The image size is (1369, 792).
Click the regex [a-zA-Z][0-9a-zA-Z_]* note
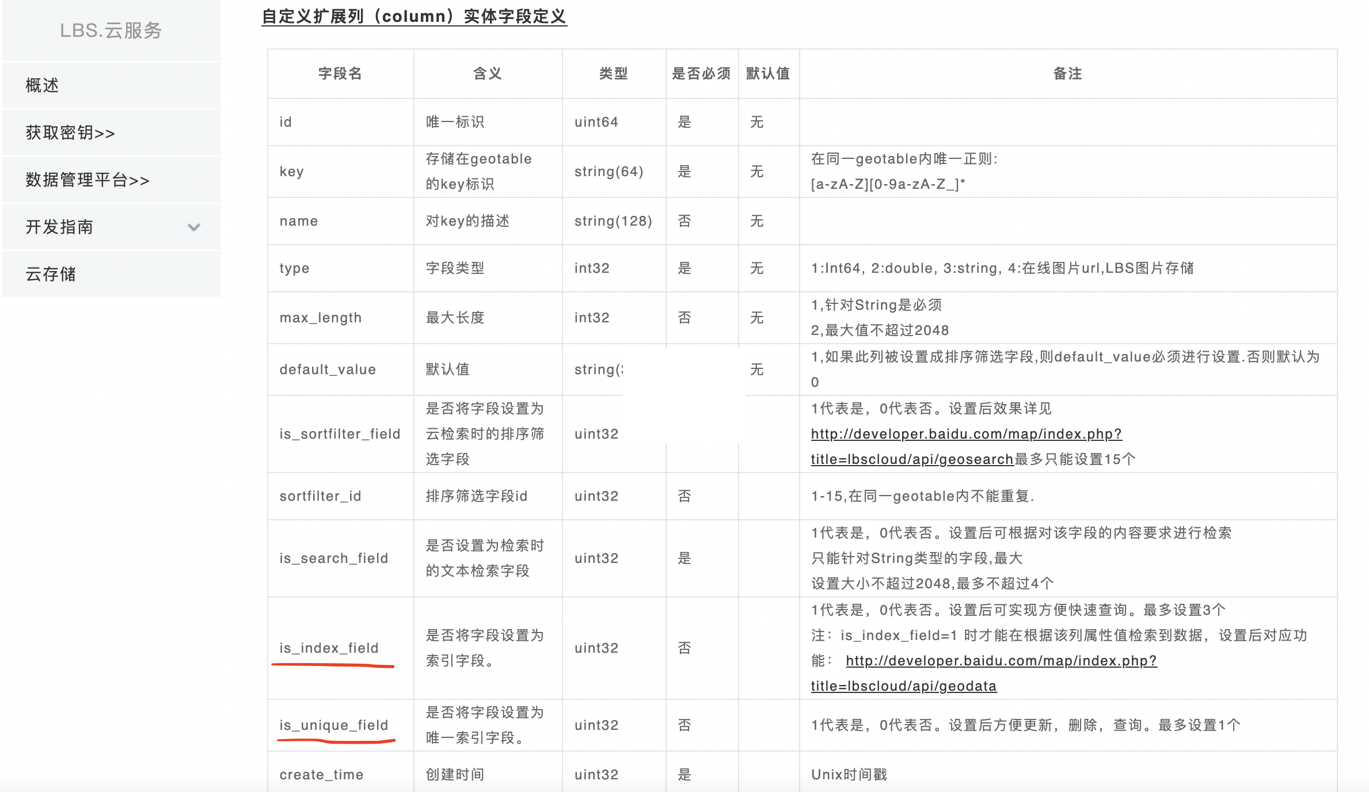[888, 184]
